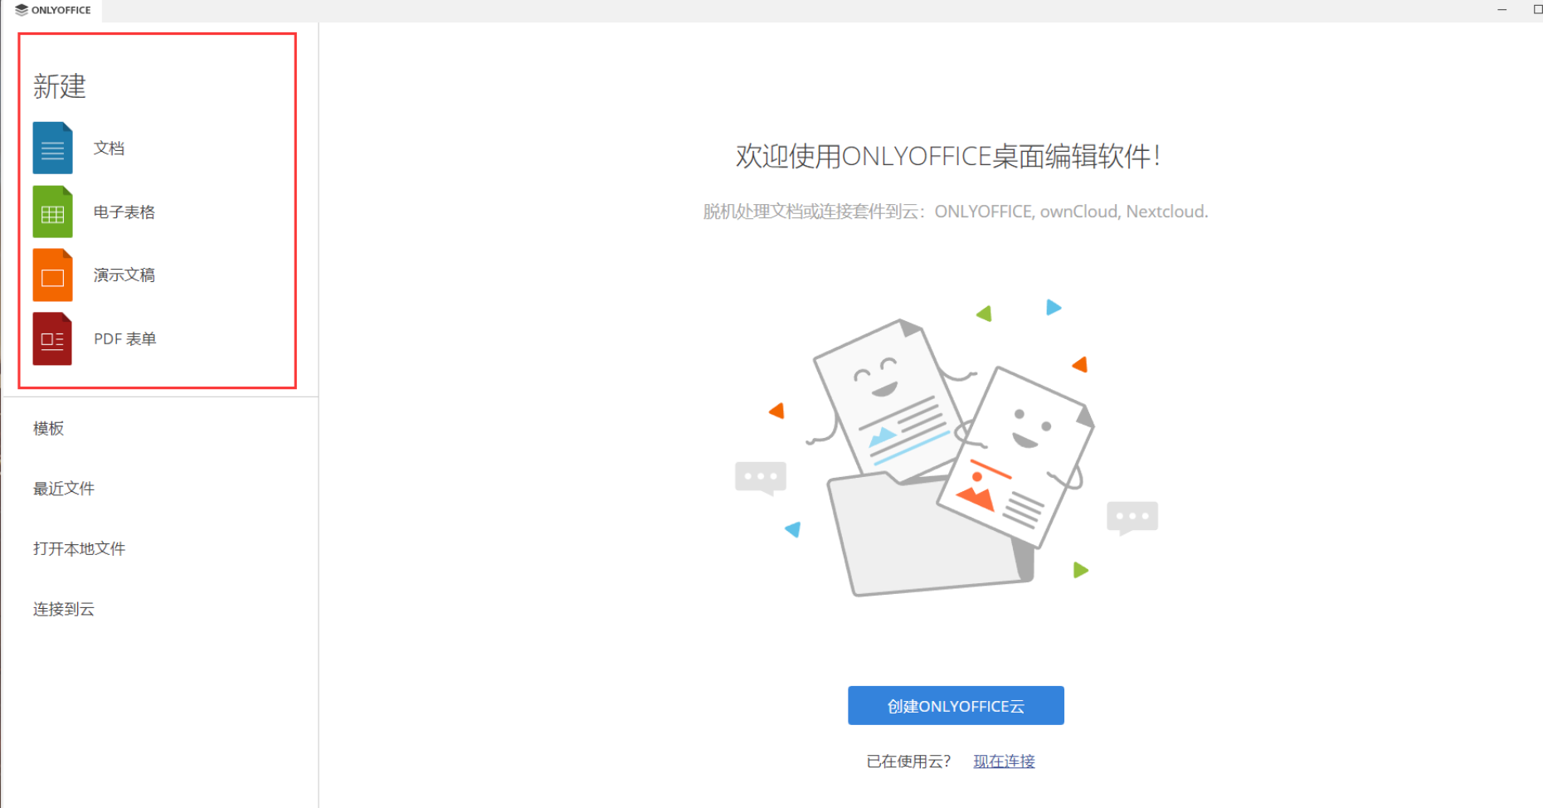Create a new PDF 表单
Viewport: 1543px width, 808px height.
pos(124,338)
